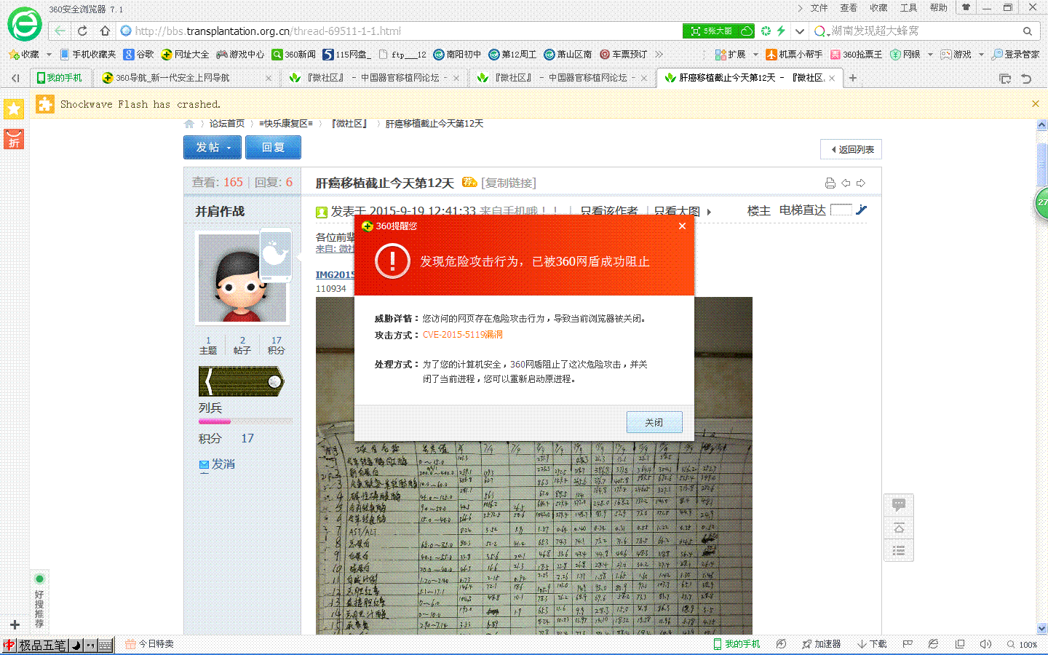1048x655 pixels.
Task: Open the address bar history dropdown arrow
Action: (x=799, y=31)
